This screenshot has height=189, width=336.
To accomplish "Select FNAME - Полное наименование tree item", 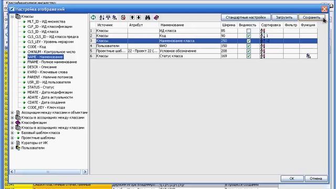I will click(x=52, y=62).
